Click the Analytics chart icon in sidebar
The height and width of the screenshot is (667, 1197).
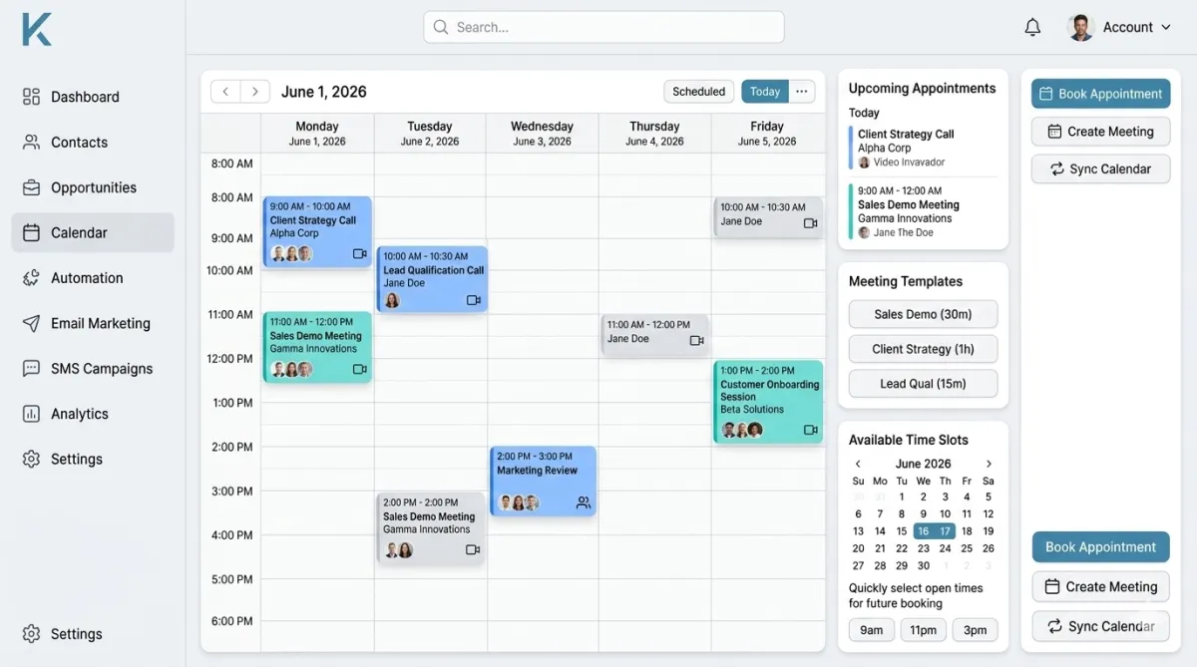tap(31, 414)
